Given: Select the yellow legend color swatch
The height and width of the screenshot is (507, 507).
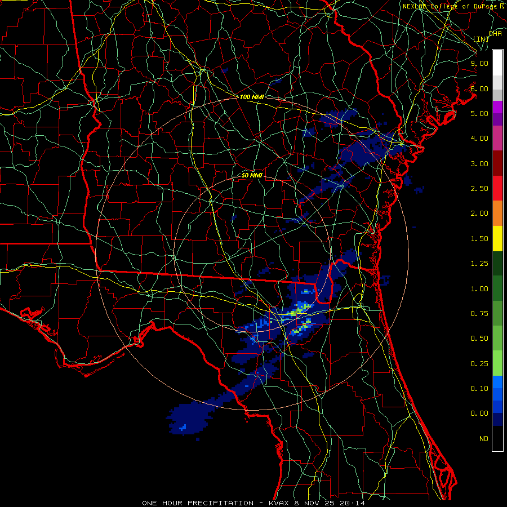Looking at the screenshot, I should [x=497, y=238].
